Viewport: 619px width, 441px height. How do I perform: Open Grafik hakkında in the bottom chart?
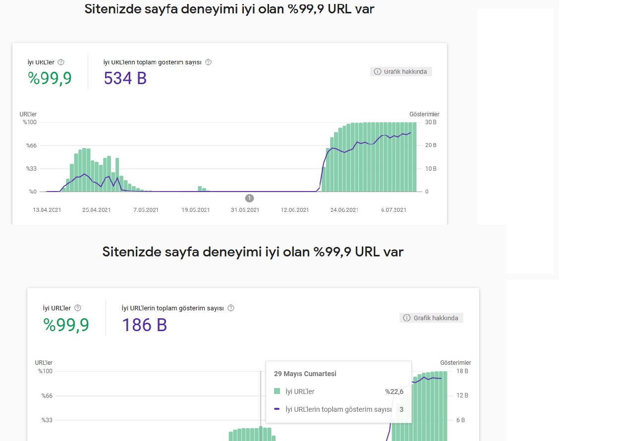431,318
